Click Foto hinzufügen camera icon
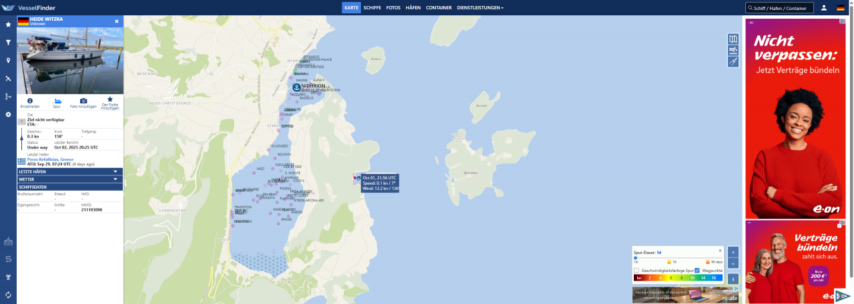 point(83,101)
